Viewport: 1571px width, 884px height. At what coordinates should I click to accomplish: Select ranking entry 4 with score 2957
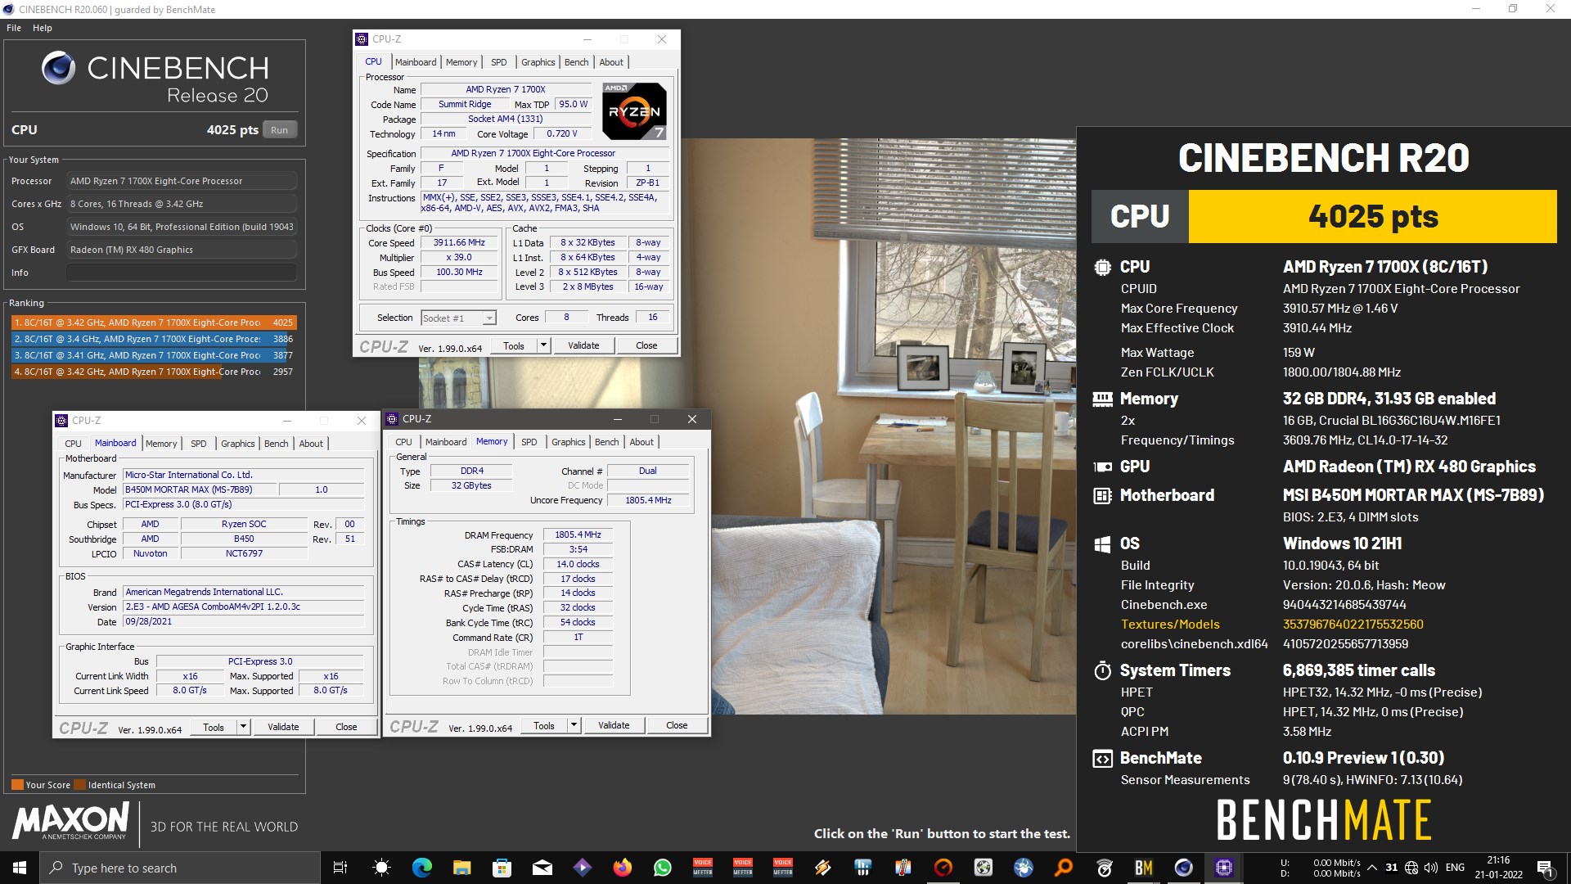pyautogui.click(x=154, y=372)
